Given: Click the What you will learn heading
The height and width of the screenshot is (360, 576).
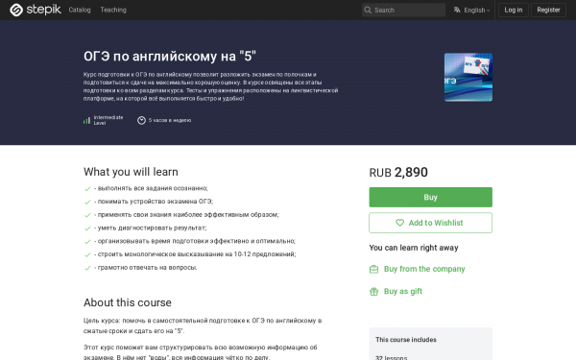Looking at the screenshot, I should click(131, 172).
